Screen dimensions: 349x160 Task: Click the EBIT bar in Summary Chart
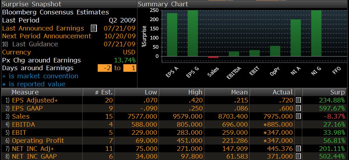(x=254, y=53)
